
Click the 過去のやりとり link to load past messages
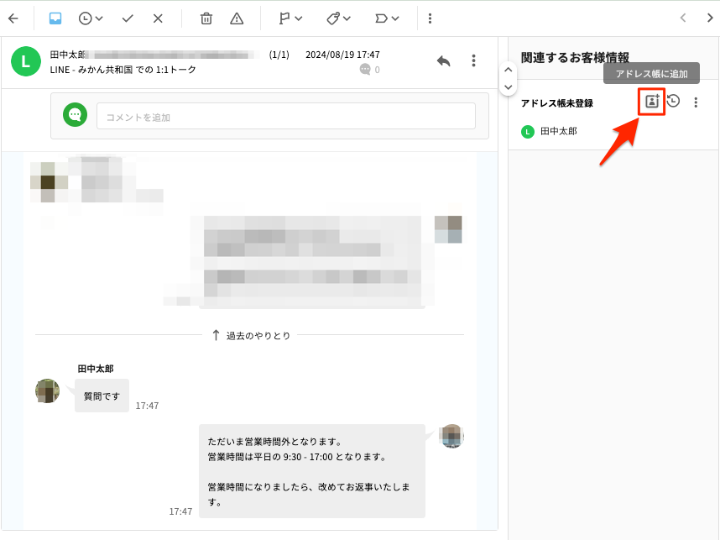[x=250, y=335]
